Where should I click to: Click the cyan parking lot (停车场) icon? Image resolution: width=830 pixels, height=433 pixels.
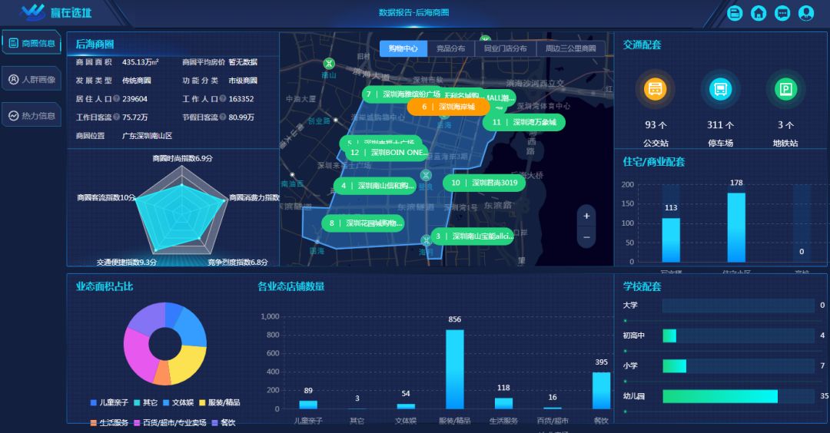[x=720, y=90]
